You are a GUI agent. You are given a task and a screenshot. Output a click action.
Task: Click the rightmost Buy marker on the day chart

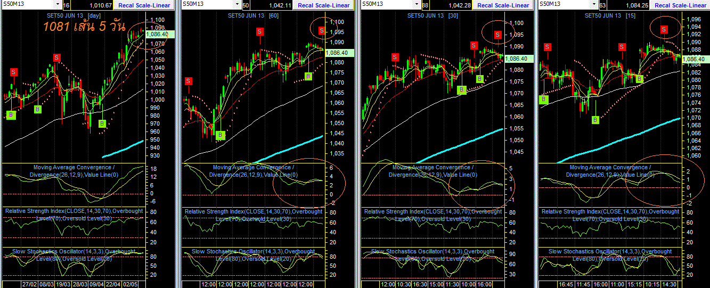(x=102, y=124)
